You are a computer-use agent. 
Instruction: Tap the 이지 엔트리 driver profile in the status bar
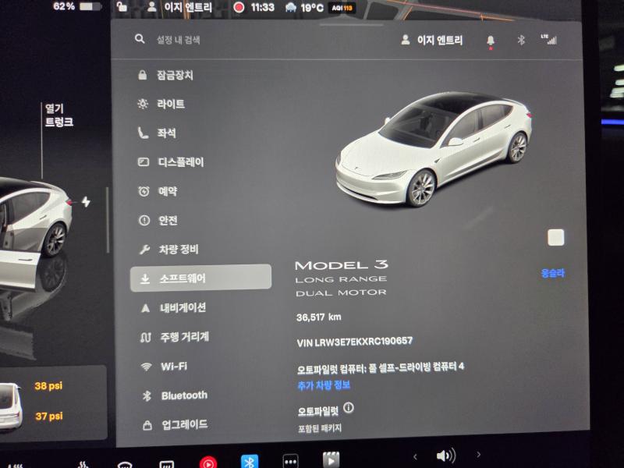click(x=179, y=7)
